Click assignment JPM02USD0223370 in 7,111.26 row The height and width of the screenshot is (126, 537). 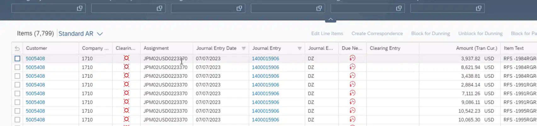[x=166, y=94]
